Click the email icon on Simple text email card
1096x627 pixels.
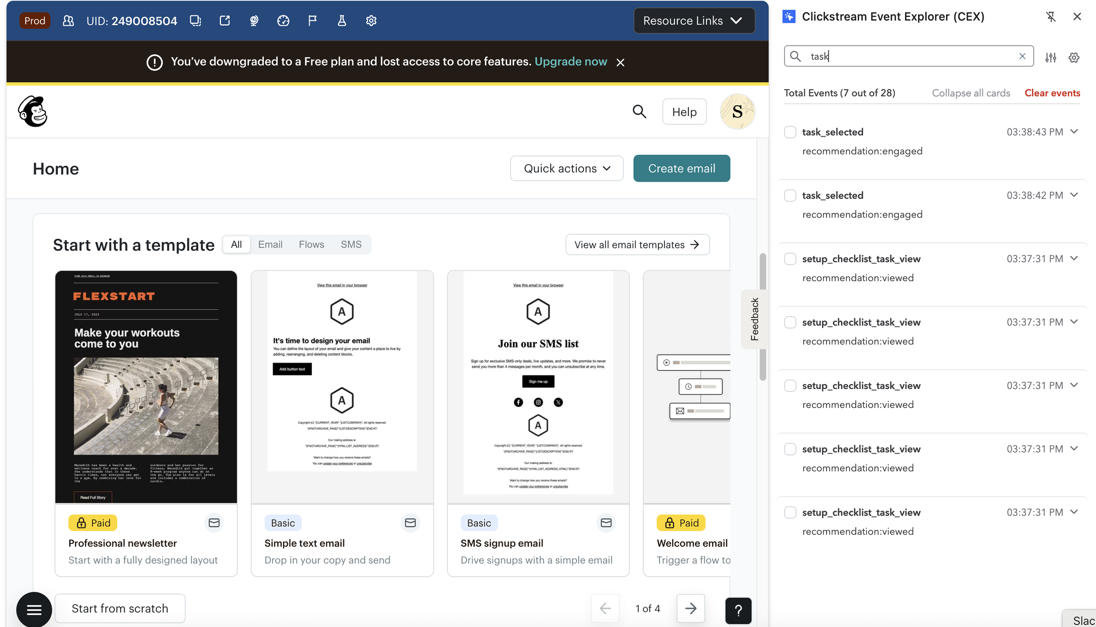(410, 523)
